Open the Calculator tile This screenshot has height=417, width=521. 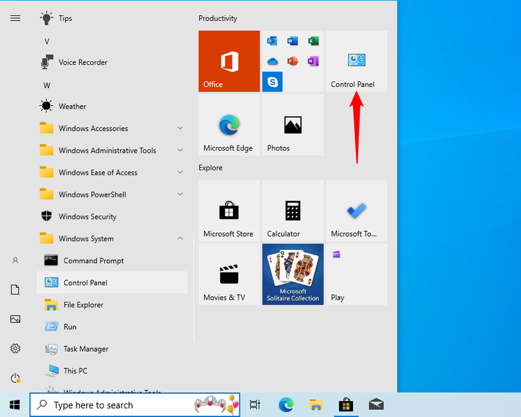(x=292, y=211)
